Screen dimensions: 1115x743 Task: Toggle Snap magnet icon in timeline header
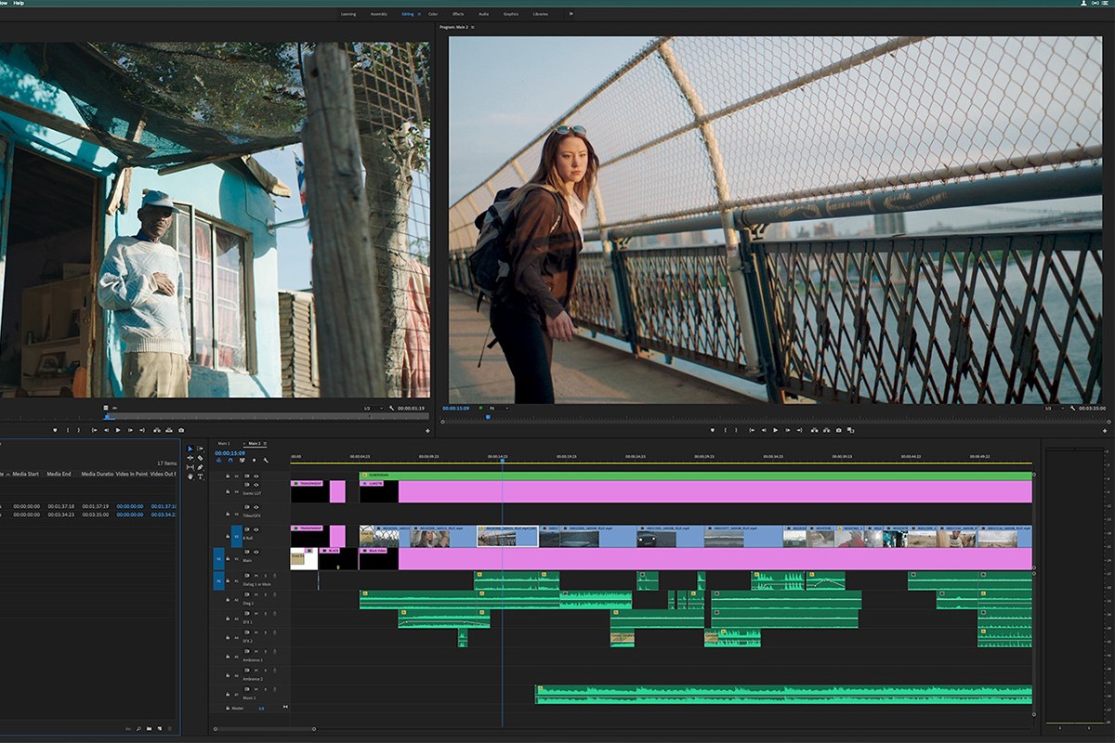pos(230,460)
